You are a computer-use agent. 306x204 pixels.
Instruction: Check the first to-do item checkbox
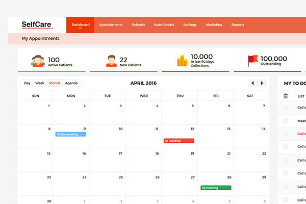(x=286, y=108)
